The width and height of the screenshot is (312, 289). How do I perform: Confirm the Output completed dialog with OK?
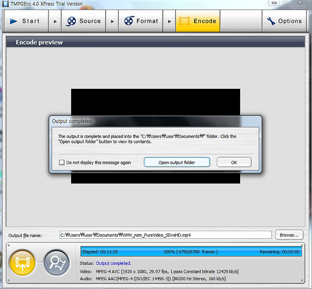234,162
